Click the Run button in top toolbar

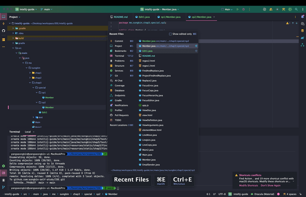(x=238, y=9)
